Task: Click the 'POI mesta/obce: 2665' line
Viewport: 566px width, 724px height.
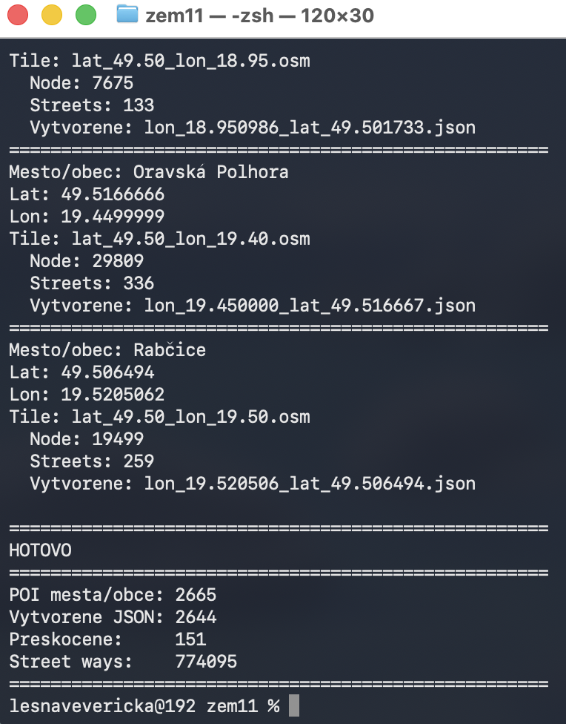Action: [x=113, y=595]
